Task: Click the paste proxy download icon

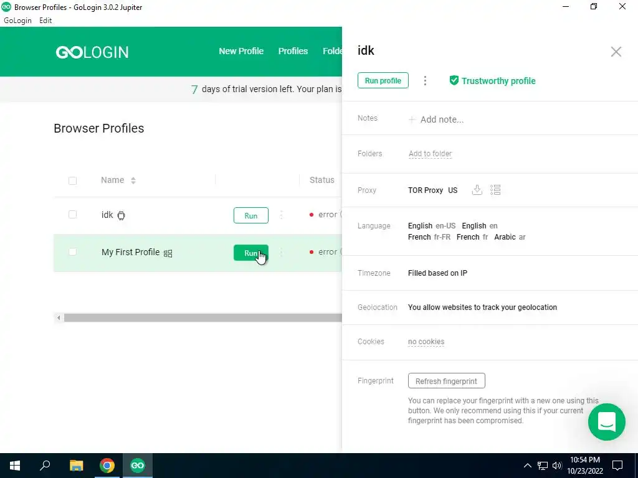Action: coord(477,190)
